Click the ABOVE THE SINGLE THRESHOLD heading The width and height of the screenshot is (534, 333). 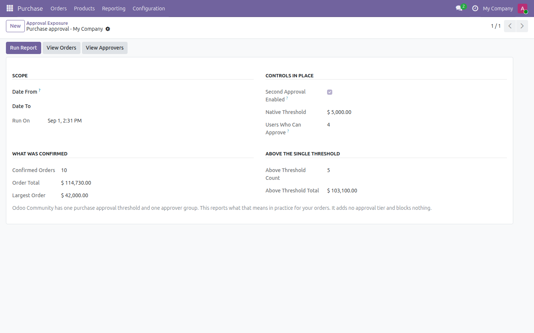coord(303,154)
